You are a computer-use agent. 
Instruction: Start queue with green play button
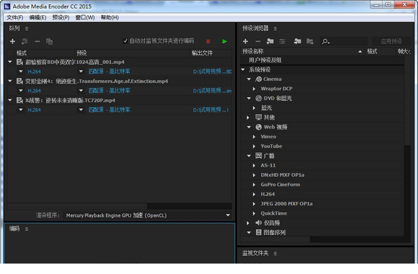tap(225, 41)
